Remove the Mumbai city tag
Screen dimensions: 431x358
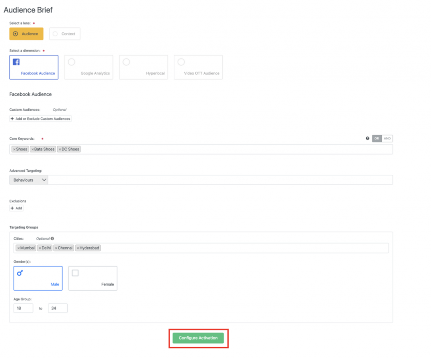pos(19,248)
